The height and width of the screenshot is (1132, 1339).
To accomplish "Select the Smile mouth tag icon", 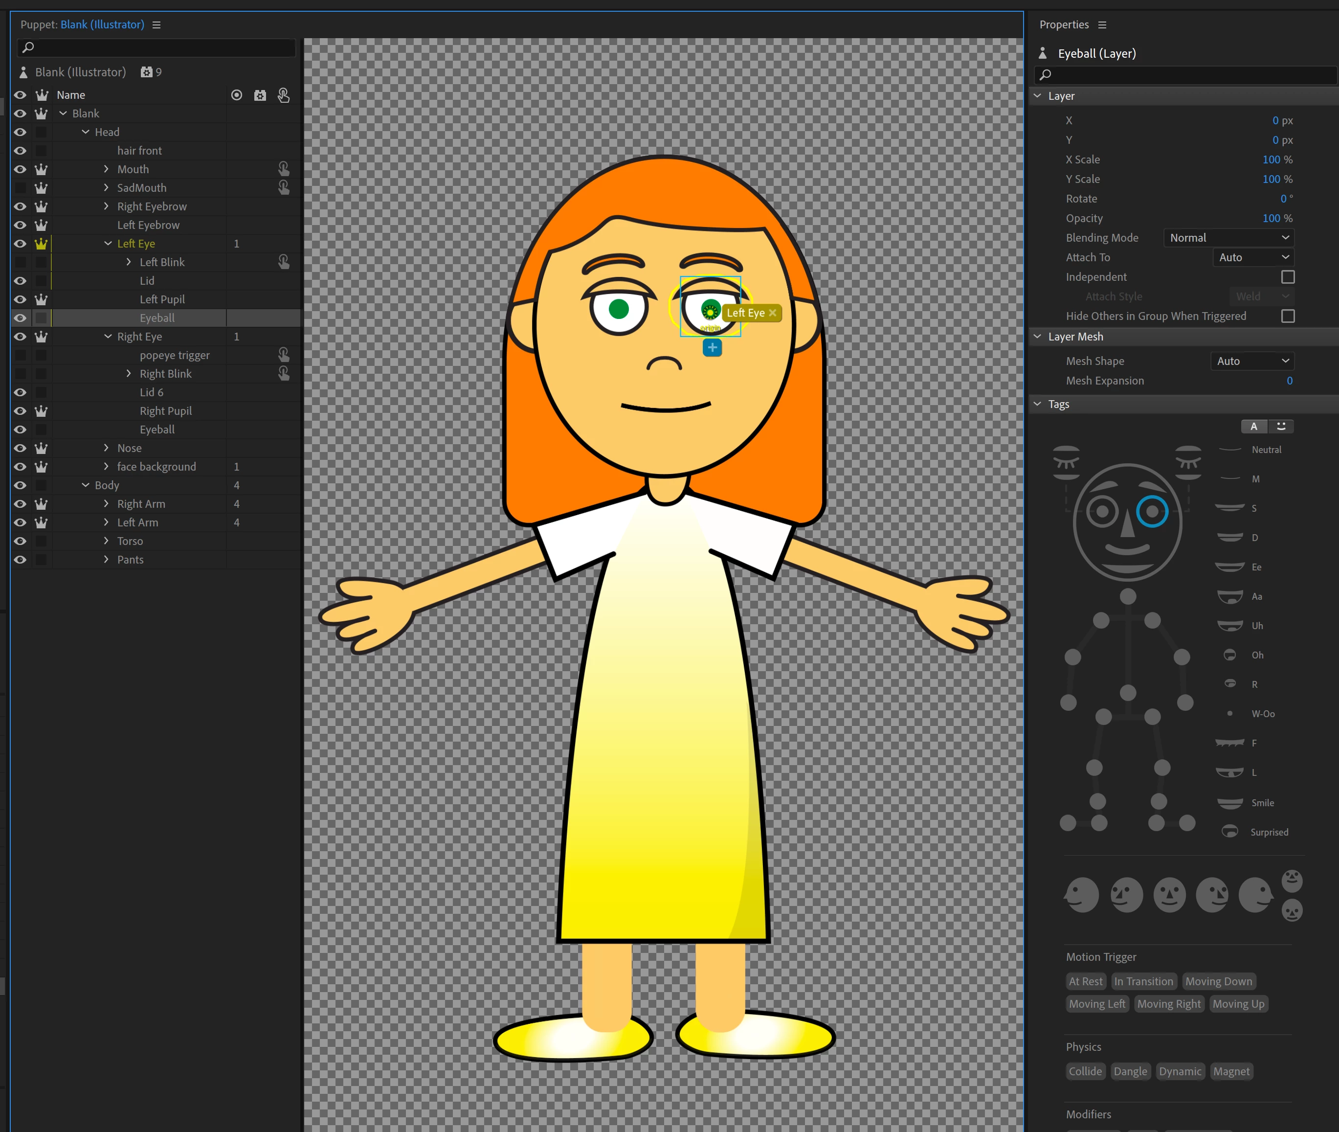I will 1230,803.
